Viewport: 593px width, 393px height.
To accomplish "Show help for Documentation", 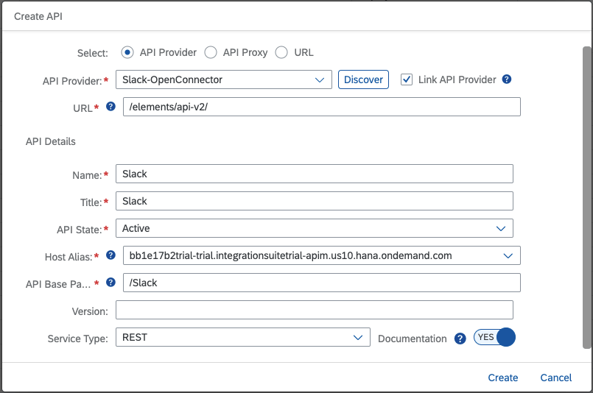I will click(x=460, y=339).
